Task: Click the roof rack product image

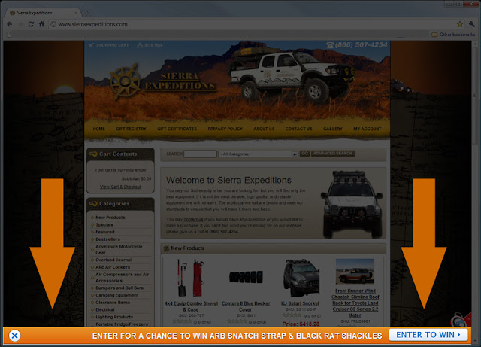Action: (355, 272)
